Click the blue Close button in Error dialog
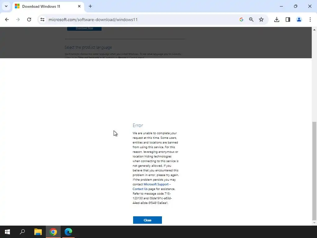The height and width of the screenshot is (238, 317). pyautogui.click(x=147, y=220)
